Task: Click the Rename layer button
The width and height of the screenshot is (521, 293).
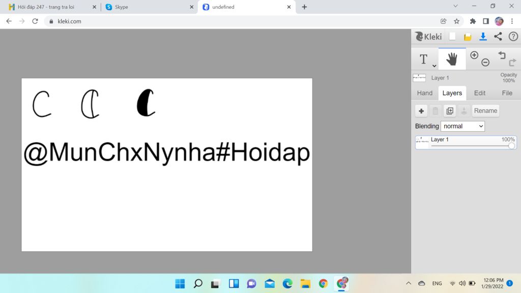Action: pos(485,110)
